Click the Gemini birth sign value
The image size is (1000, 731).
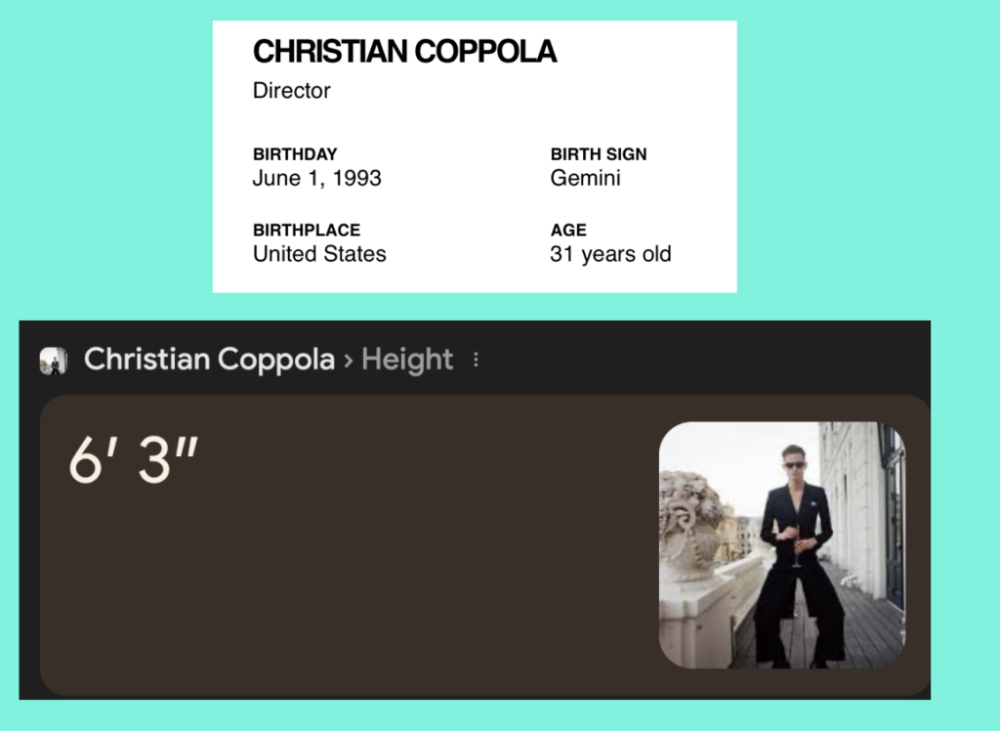pos(585,178)
